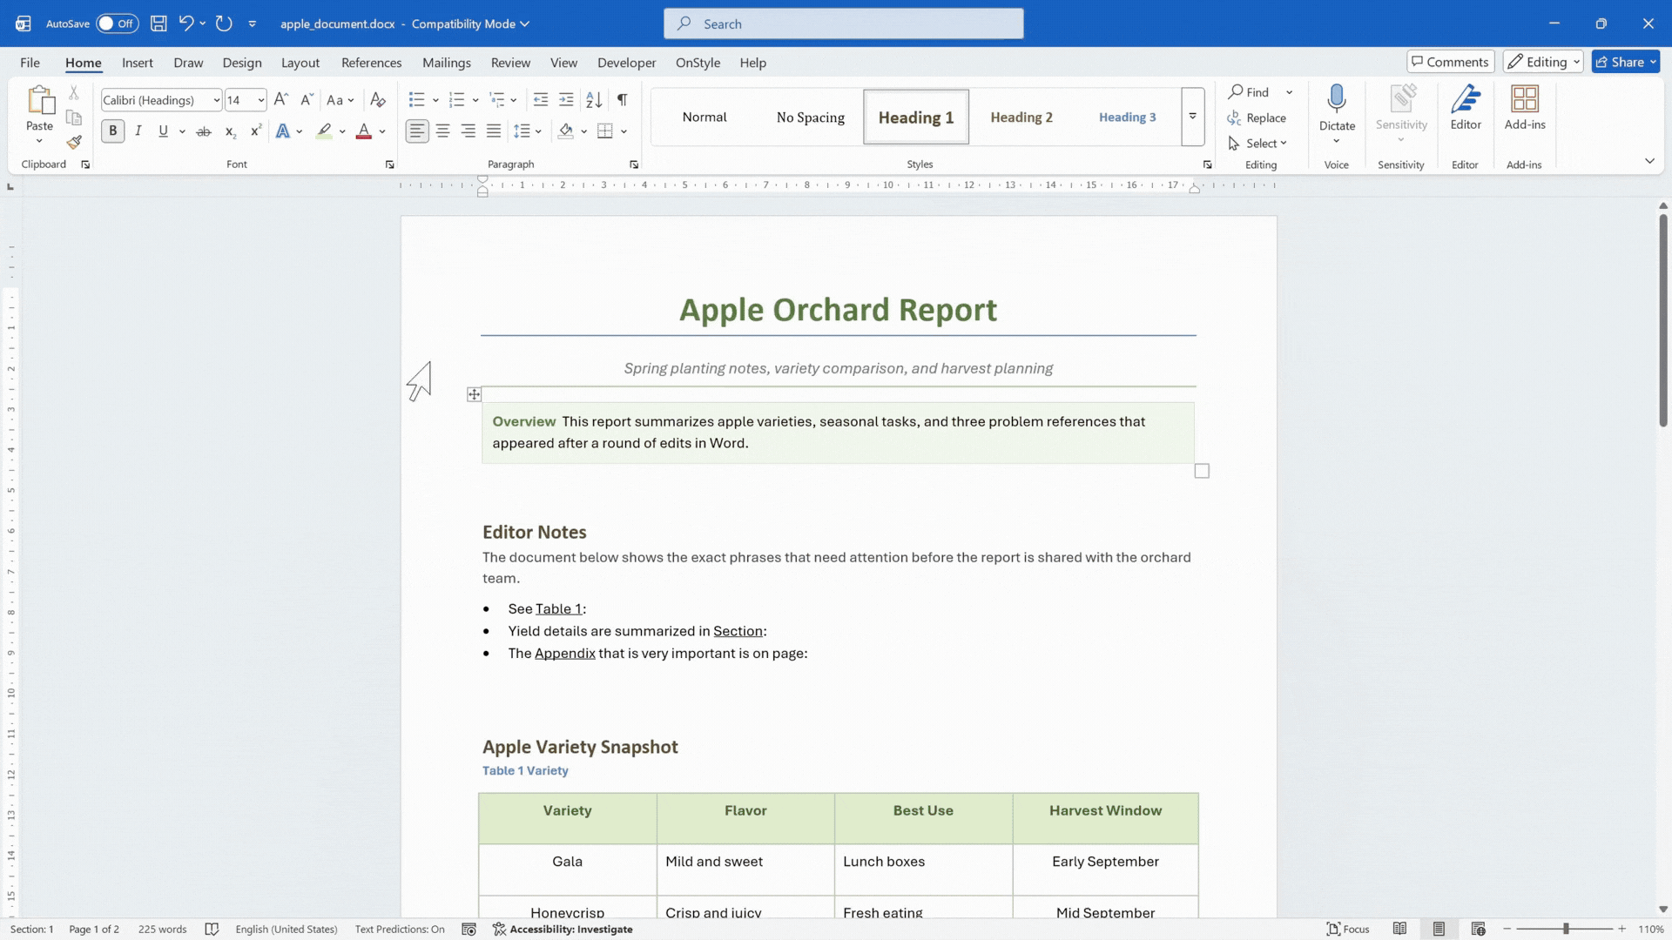Image resolution: width=1672 pixels, height=940 pixels.
Task: Toggle AutoSave switch
Action: pyautogui.click(x=117, y=23)
